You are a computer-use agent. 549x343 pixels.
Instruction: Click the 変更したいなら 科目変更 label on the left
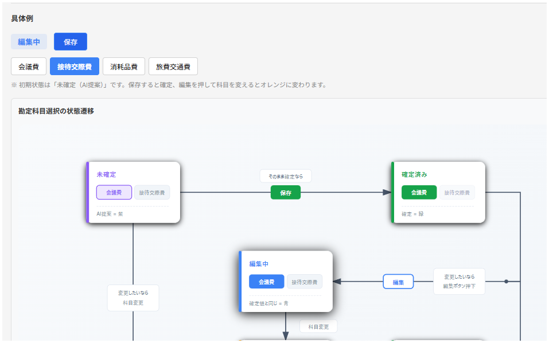(133, 298)
